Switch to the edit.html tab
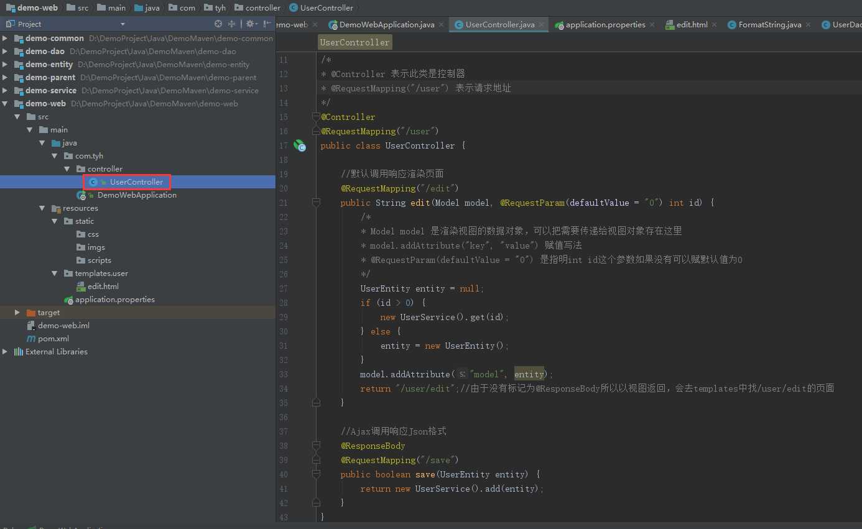 pyautogui.click(x=692, y=25)
